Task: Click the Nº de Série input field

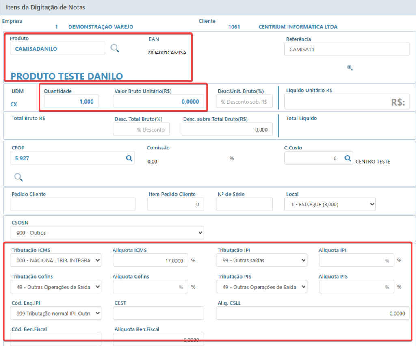Action: click(x=244, y=204)
